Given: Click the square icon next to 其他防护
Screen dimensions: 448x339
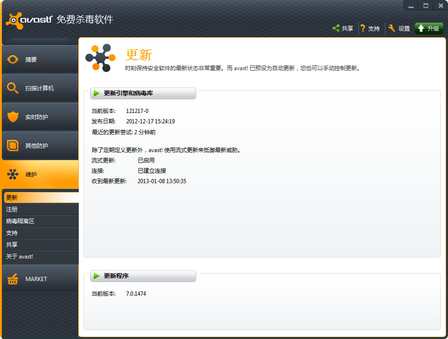Looking at the screenshot, I should 13,145.
